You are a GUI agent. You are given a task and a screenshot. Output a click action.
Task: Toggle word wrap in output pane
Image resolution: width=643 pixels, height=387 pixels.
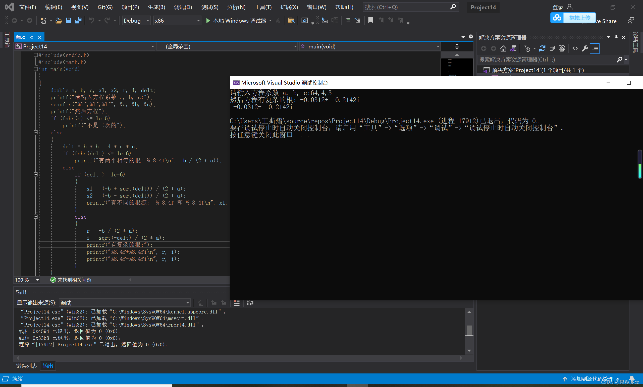coord(250,303)
